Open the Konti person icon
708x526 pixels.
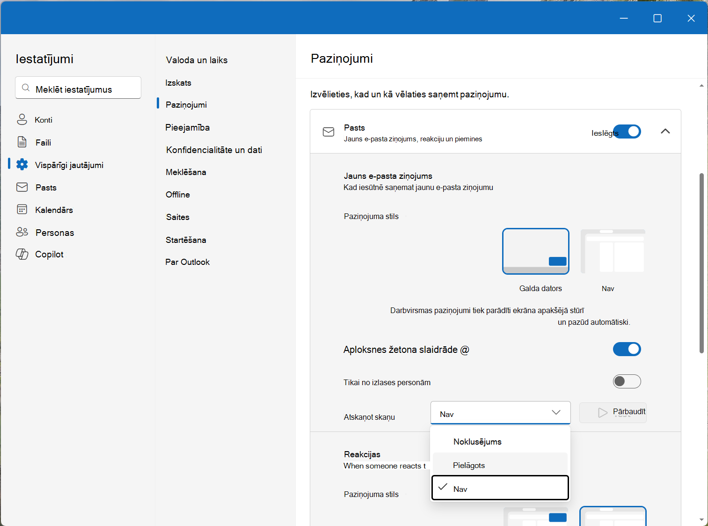(22, 119)
